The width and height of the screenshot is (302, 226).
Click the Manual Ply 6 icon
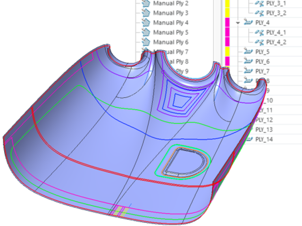(x=146, y=42)
